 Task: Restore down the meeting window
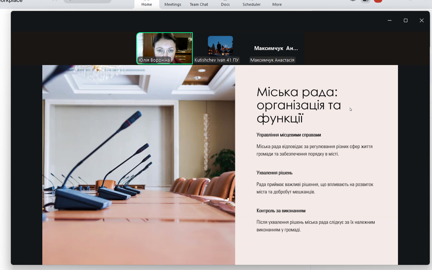click(405, 20)
